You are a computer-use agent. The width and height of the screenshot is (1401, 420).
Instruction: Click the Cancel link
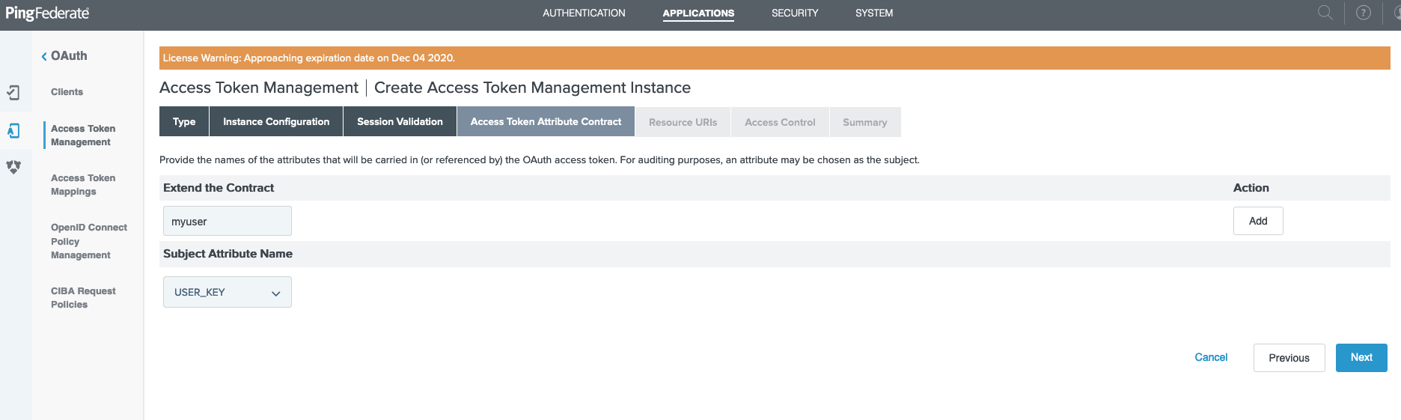[1210, 358]
